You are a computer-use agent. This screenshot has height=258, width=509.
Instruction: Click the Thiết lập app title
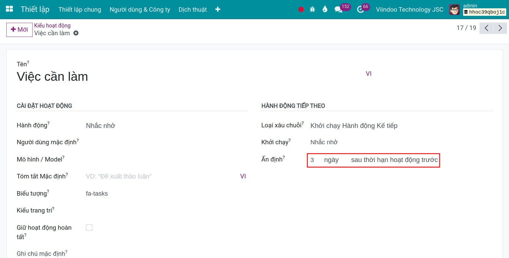point(35,9)
